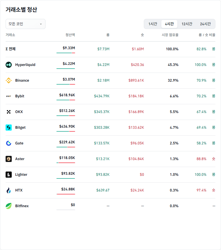Click the total liquidation value $9.33M
The width and height of the screenshot is (221, 250).
tap(69, 48)
